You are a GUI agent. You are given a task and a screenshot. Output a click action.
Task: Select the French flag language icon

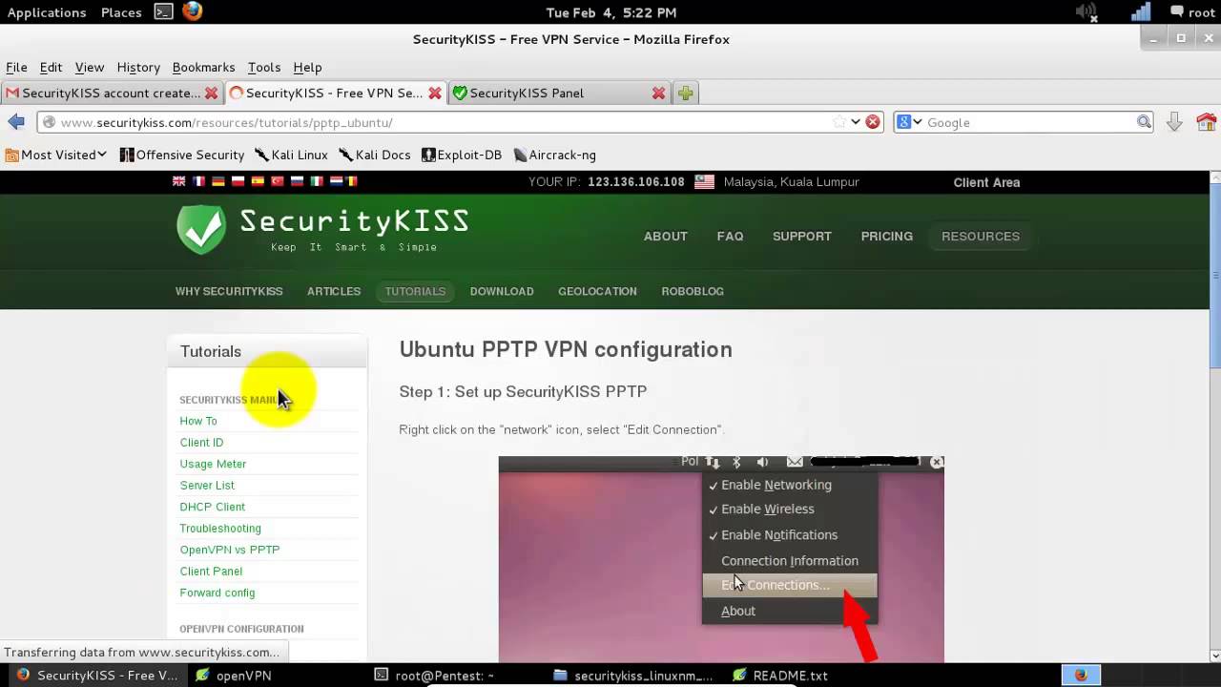coord(199,181)
